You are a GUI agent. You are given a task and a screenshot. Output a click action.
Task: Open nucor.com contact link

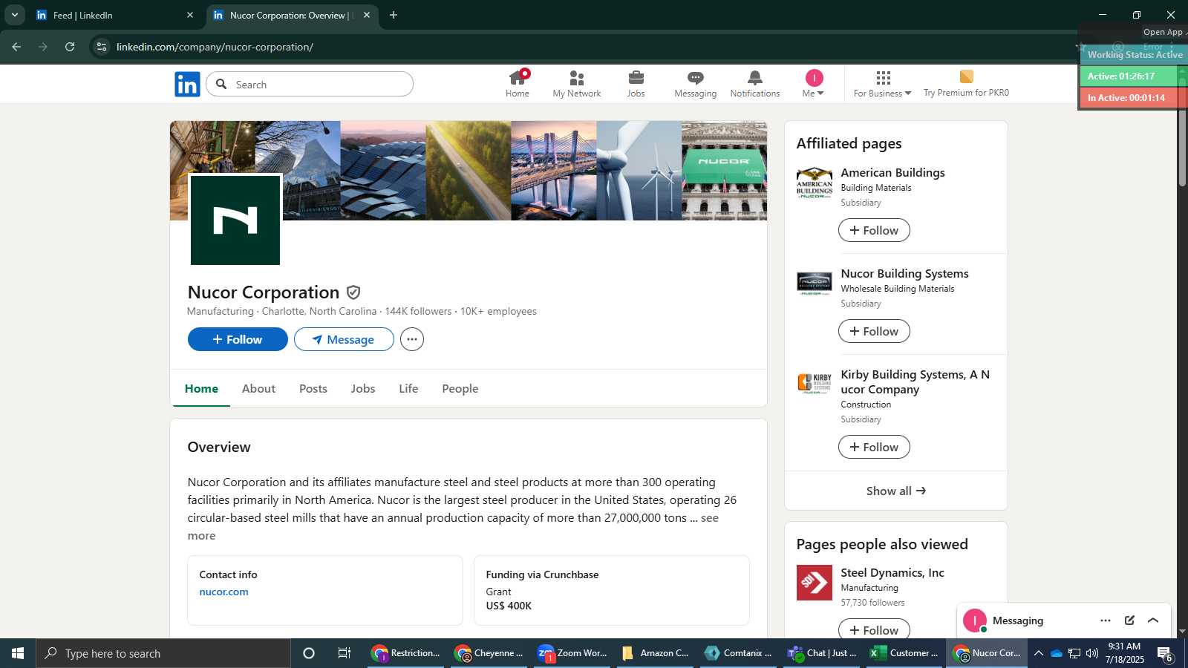[223, 592]
